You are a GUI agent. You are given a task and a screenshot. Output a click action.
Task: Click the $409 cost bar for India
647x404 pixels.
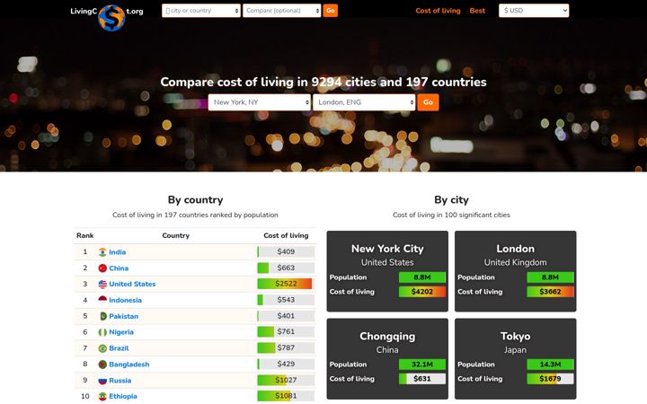[x=286, y=251]
